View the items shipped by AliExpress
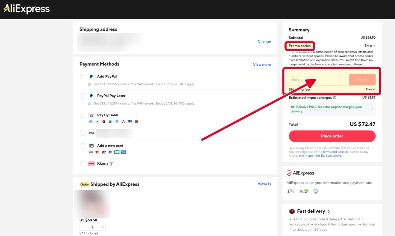395x236 pixels. [264, 184]
